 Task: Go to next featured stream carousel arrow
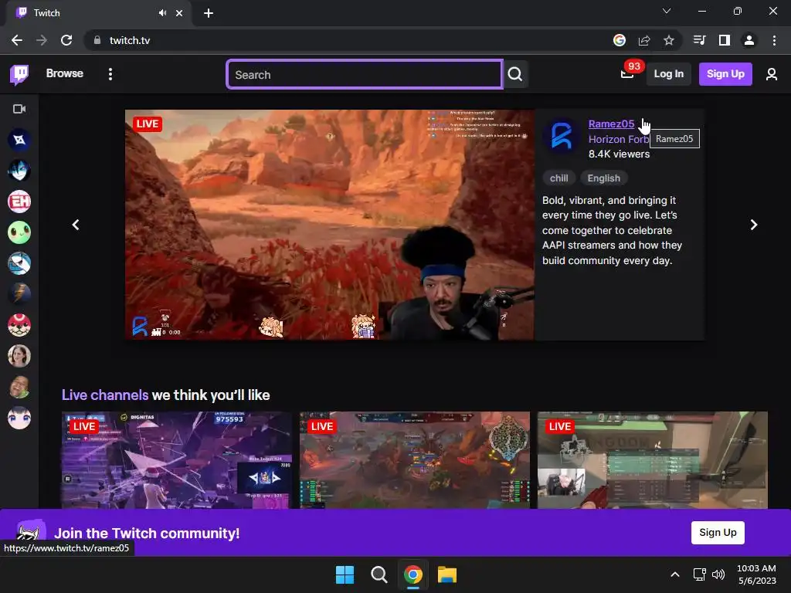coord(754,225)
